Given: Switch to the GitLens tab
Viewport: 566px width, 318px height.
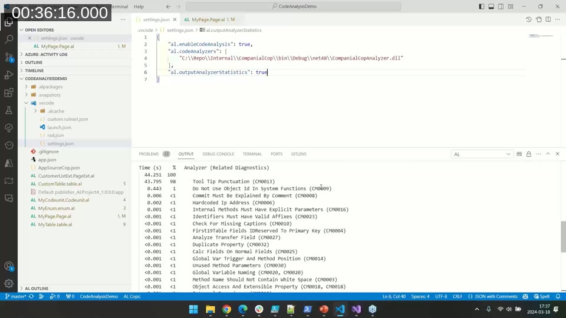Looking at the screenshot, I should [x=299, y=154].
